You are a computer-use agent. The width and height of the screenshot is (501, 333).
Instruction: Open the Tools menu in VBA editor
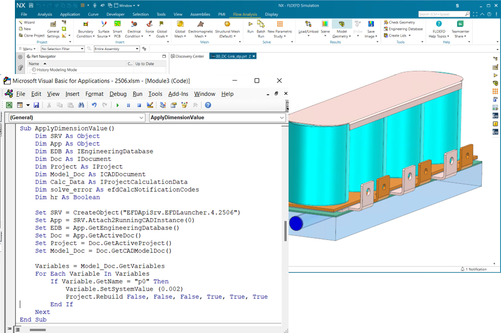click(x=155, y=94)
